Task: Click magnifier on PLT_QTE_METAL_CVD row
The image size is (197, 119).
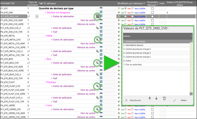Action: click(x=97, y=40)
